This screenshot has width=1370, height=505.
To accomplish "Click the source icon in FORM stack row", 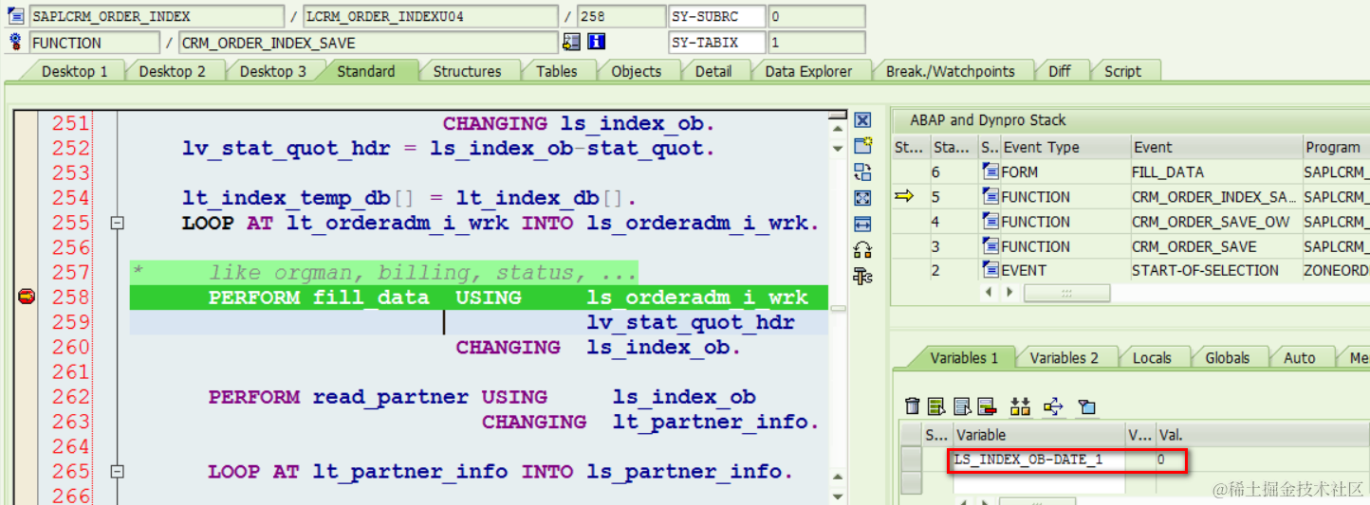I will click(x=991, y=172).
